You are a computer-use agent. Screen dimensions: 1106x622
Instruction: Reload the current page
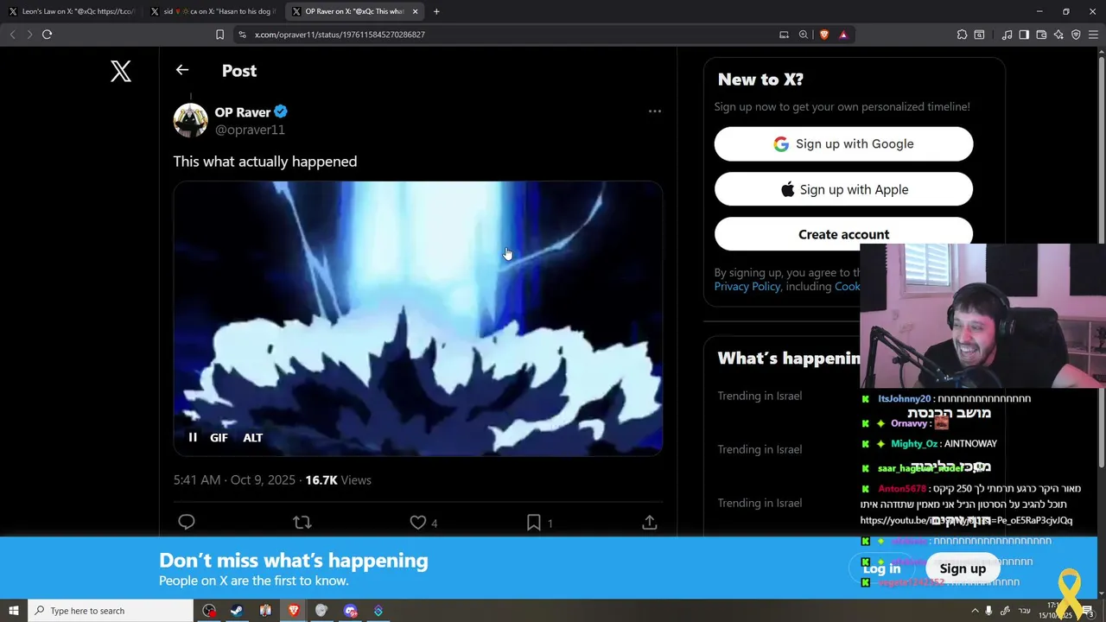click(x=47, y=35)
